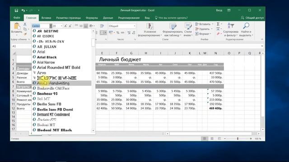
Task: Expand the formula bar
Action: pyautogui.click(x=262, y=46)
